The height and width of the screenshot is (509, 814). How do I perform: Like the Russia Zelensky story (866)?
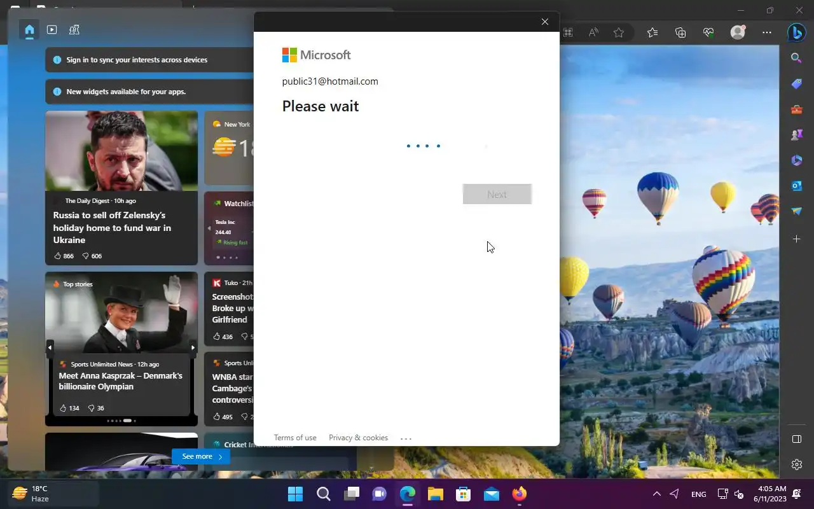[x=64, y=256]
